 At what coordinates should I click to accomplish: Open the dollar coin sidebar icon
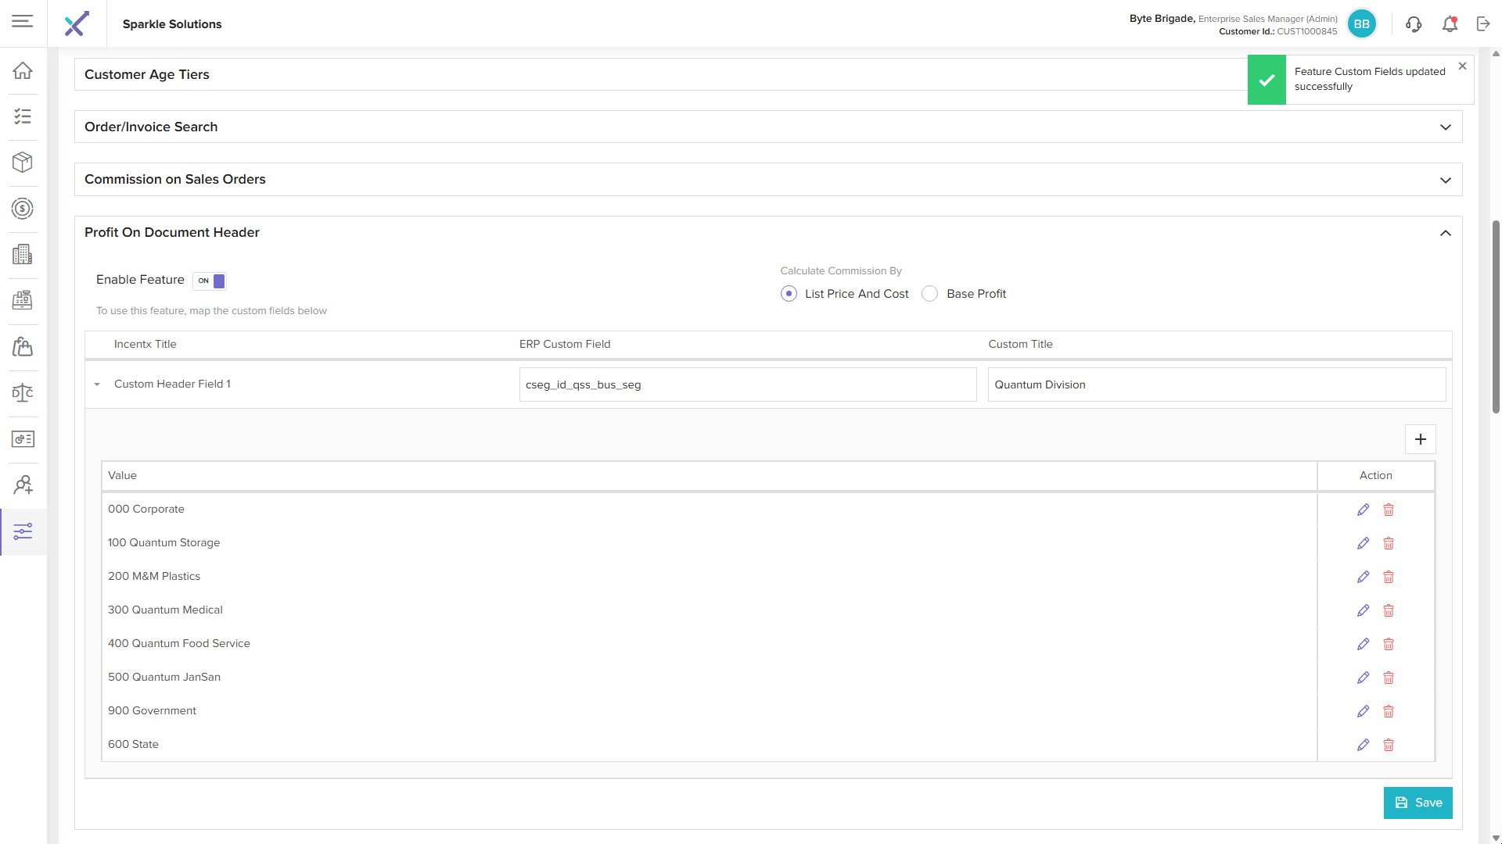pos(23,209)
